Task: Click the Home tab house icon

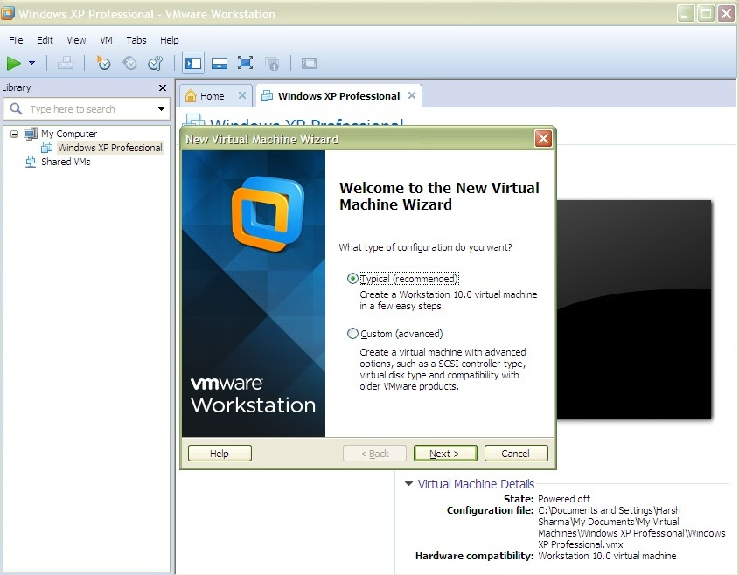Action: pos(191,95)
